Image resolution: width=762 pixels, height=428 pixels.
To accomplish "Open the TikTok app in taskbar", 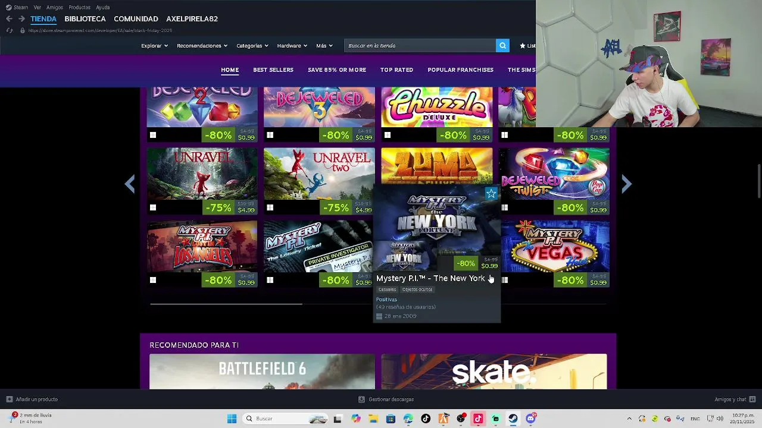I will (426, 418).
